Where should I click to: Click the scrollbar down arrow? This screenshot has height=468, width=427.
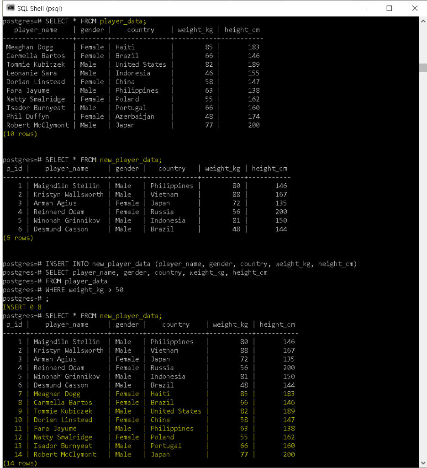click(x=422, y=464)
